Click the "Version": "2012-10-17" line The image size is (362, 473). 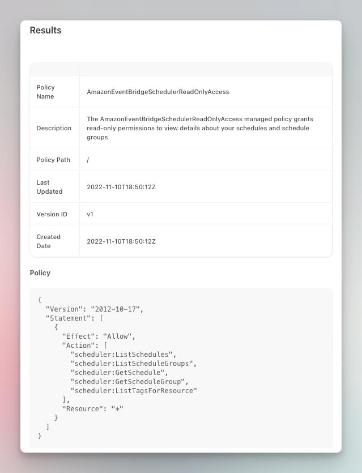click(95, 309)
